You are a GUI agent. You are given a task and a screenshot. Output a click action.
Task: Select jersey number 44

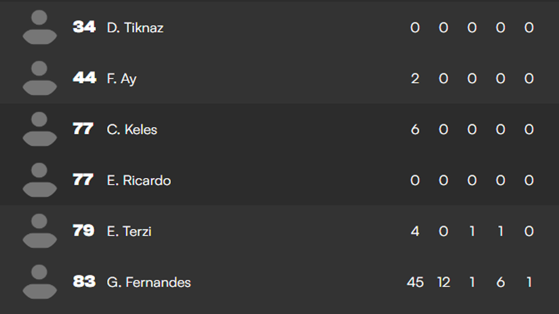point(84,78)
